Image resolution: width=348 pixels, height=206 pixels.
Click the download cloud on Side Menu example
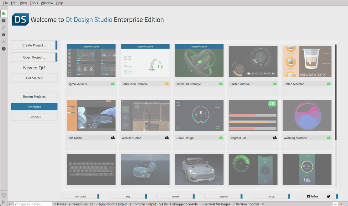113,138
